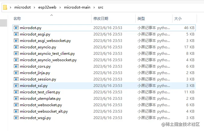The height and width of the screenshot is (131, 204).
Task: Select the file name microdot_asyncio_websocket.py
Action: (48, 60)
